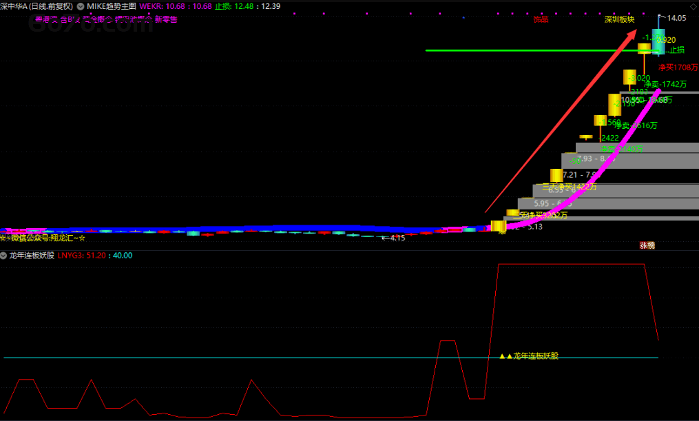Select the cyan latest candlestick
The width and height of the screenshot is (699, 421).
tap(660, 41)
